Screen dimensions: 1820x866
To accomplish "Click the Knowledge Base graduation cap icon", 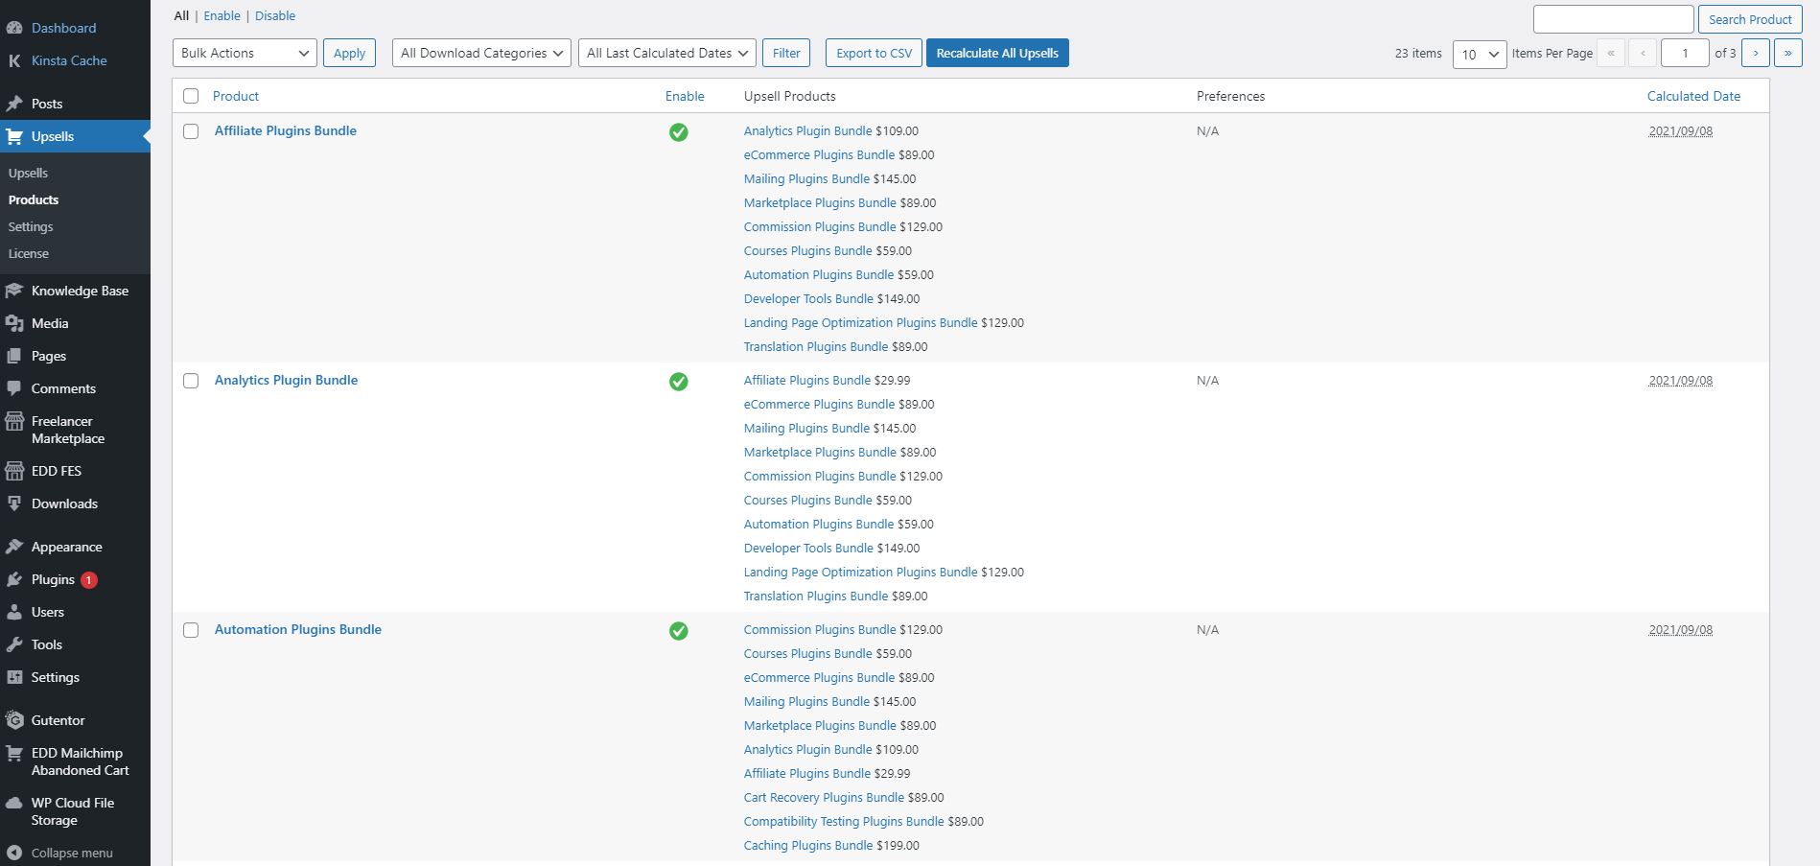I will pos(14,291).
